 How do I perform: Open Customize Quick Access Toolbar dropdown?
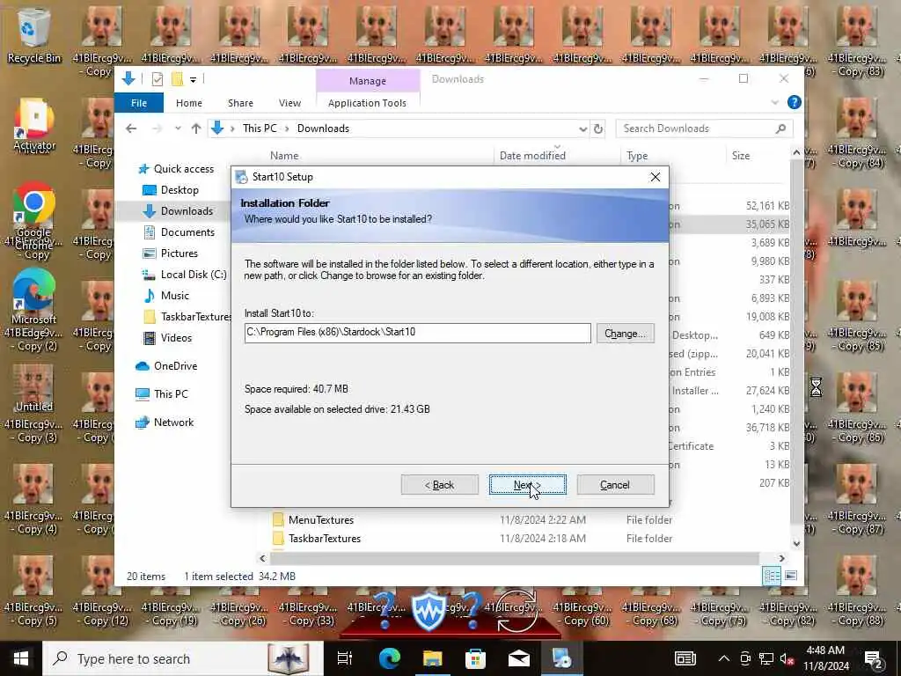coord(193,79)
